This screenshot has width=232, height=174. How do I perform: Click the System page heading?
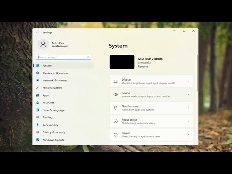click(x=118, y=46)
